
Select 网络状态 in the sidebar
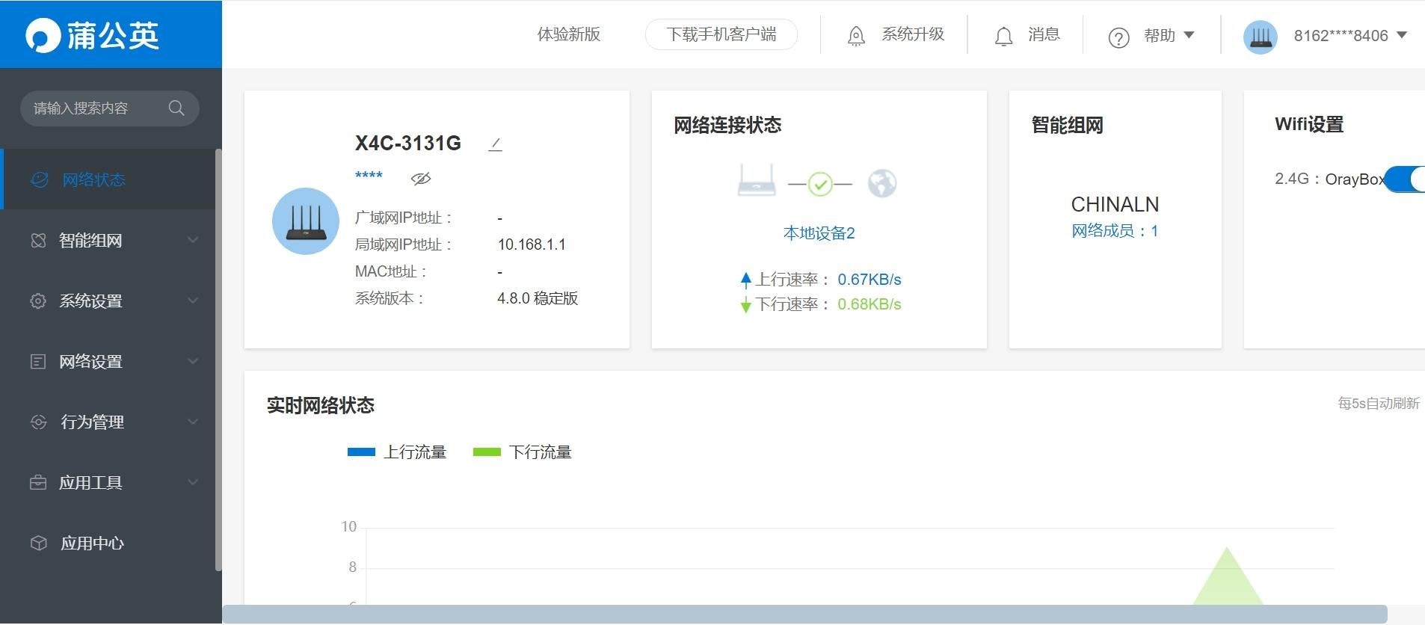click(93, 180)
